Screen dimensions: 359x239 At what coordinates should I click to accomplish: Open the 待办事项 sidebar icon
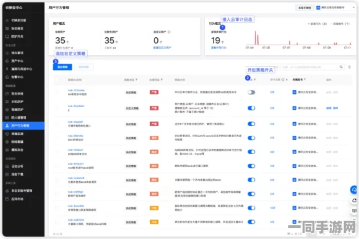(x=7, y=53)
